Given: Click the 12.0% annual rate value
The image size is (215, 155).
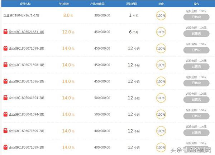Looking at the screenshot, I should (68, 32).
